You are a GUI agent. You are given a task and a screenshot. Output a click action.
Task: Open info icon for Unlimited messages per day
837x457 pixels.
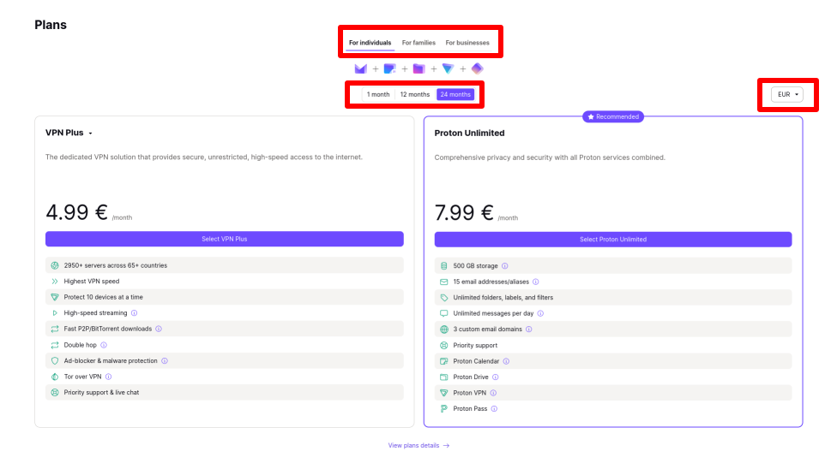point(540,314)
